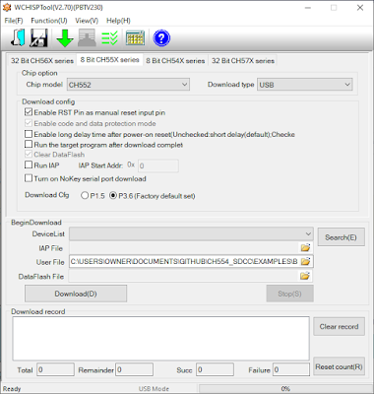374x394 pixels.
Task: Click the Failure count field
Action: coord(291,369)
